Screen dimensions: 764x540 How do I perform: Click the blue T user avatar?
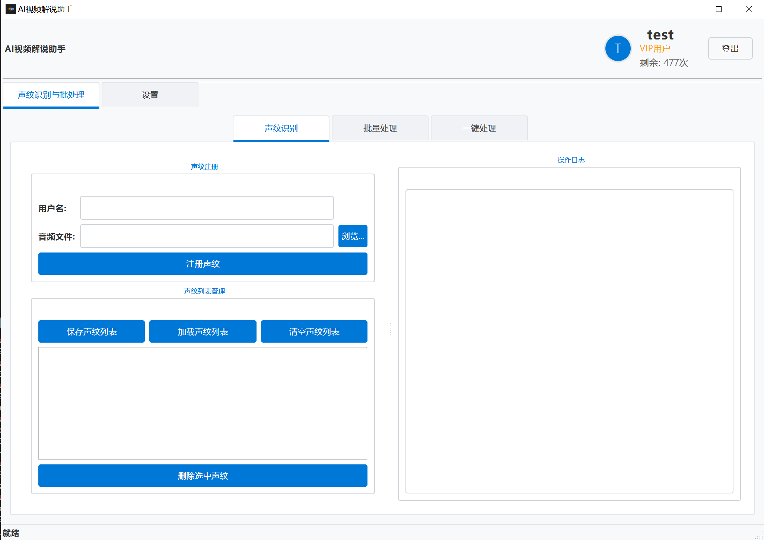618,48
